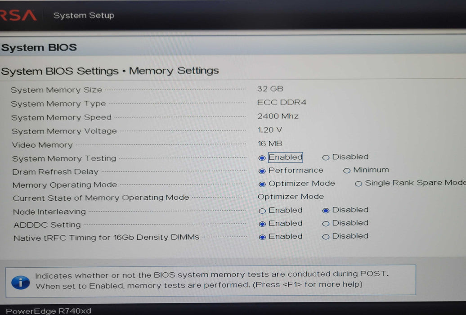Enable the ADDDC Setting
The width and height of the screenshot is (466, 315).
point(262,224)
